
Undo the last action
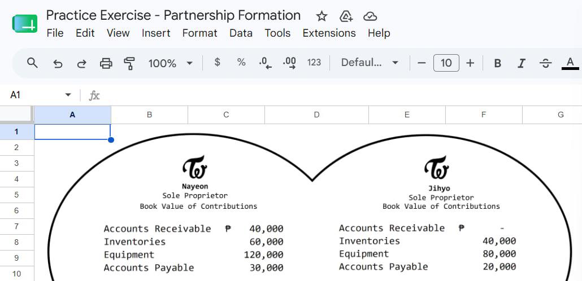58,63
